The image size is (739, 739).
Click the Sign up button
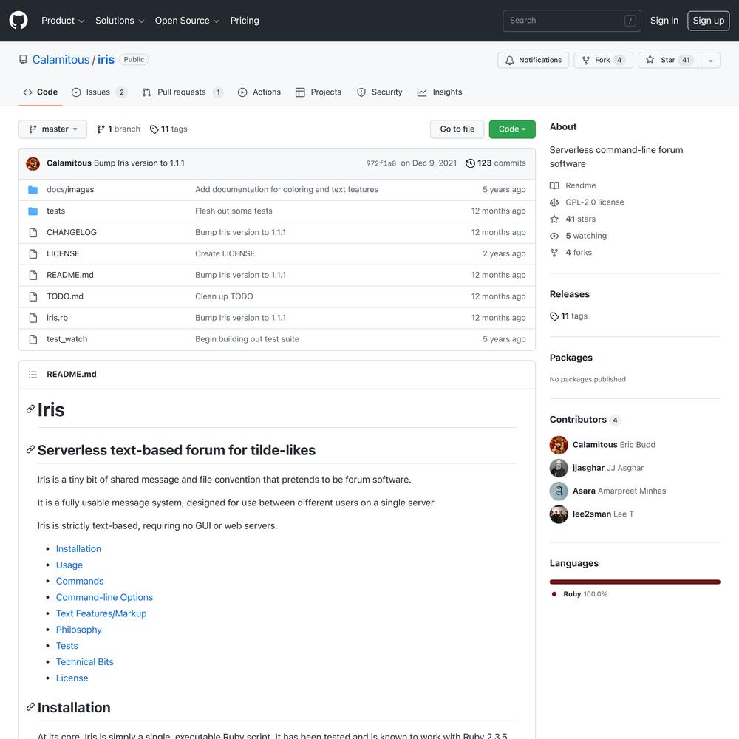709,21
